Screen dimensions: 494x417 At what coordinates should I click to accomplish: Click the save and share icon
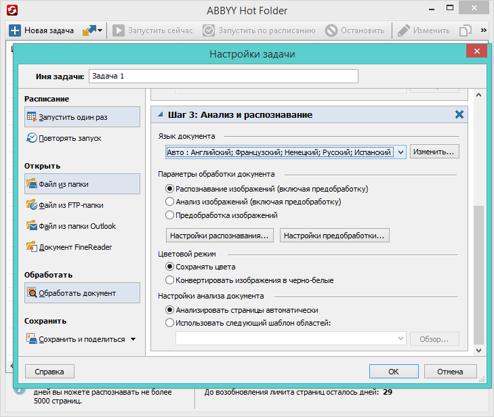[32, 338]
